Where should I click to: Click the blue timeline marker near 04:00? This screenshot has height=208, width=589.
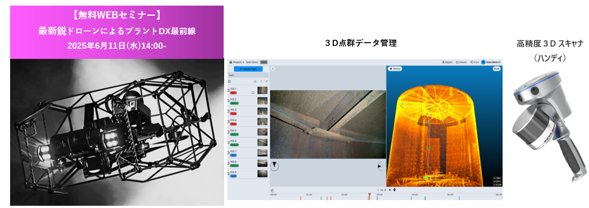(x=411, y=198)
